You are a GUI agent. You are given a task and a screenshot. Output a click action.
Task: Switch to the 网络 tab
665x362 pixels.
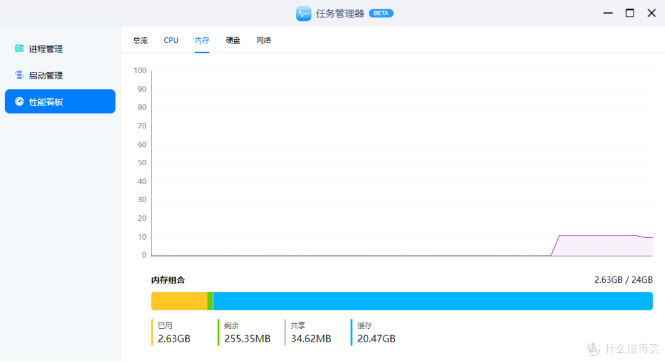point(264,40)
